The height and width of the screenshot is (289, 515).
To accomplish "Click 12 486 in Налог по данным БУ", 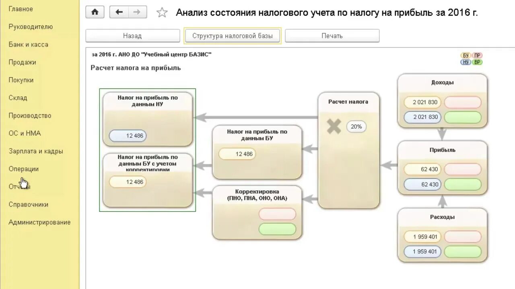I will [237, 154].
